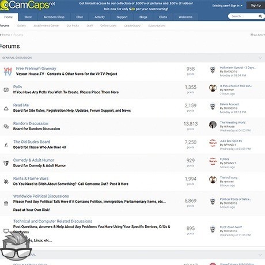Click the Home breadcrumb link
Screen dimensions: 265x265
(6, 35)
